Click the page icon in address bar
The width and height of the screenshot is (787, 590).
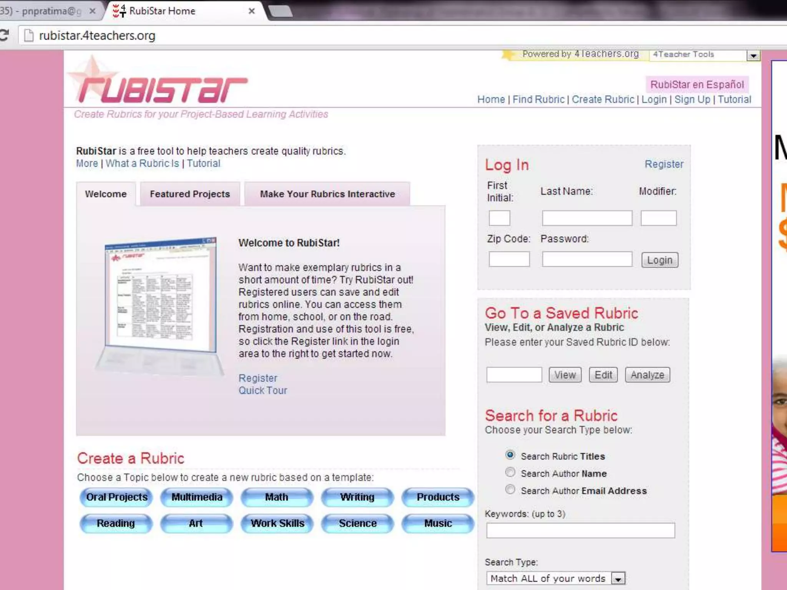click(29, 35)
